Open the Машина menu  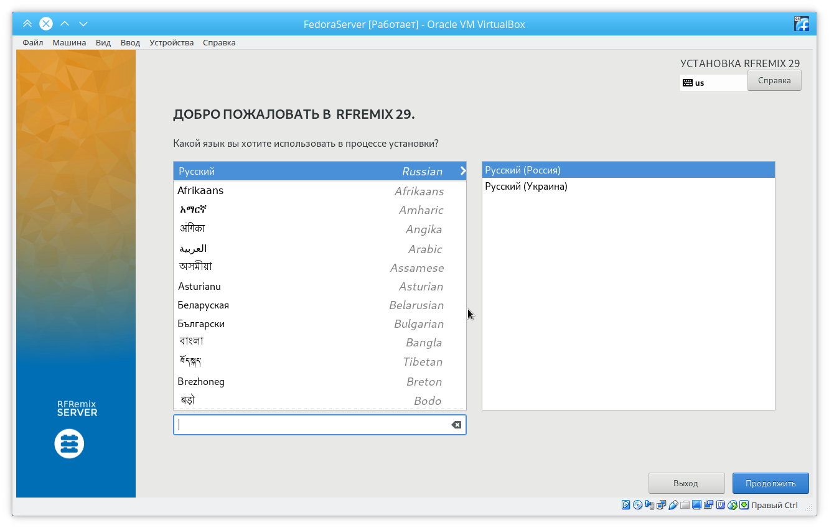coord(69,43)
